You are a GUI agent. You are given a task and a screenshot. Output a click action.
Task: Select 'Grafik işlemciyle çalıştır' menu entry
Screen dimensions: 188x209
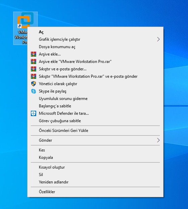point(95,39)
